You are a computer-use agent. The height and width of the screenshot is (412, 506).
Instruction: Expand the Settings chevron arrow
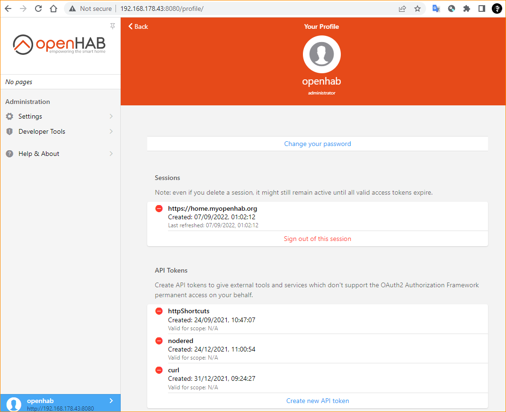[111, 116]
